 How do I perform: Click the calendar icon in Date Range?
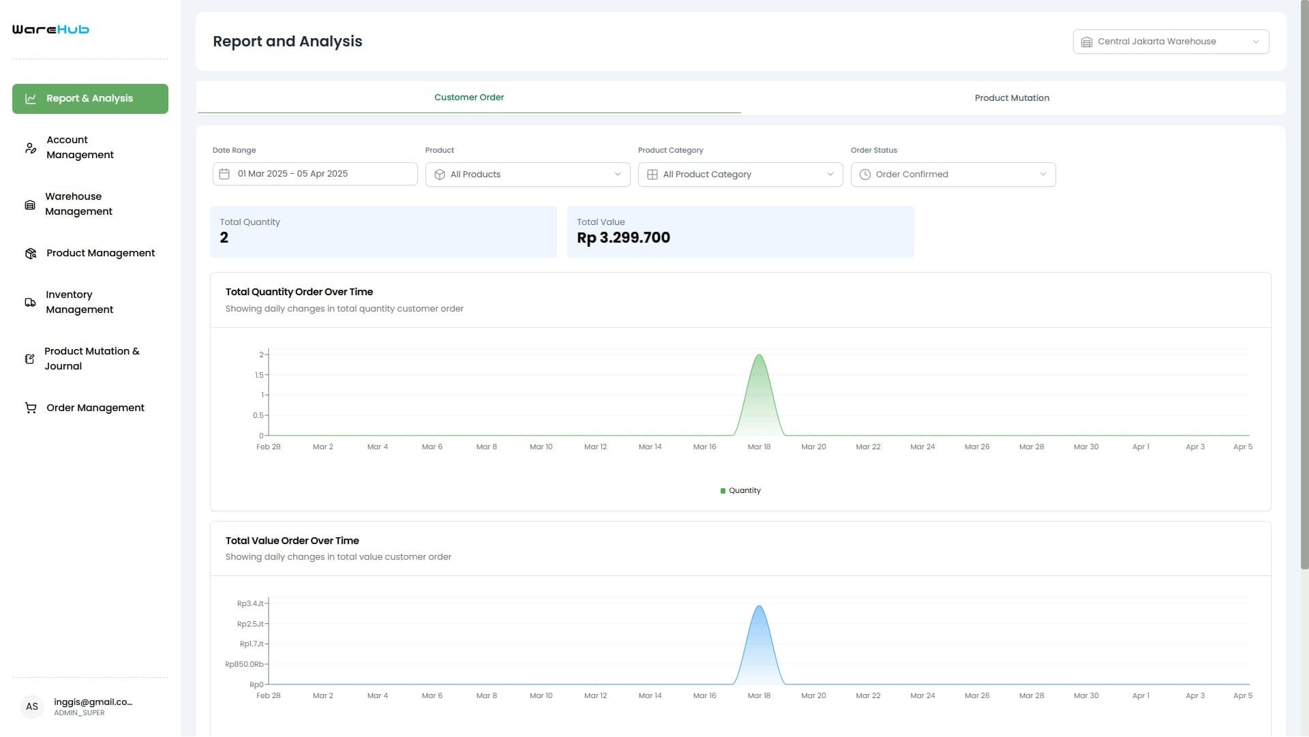[x=225, y=174]
